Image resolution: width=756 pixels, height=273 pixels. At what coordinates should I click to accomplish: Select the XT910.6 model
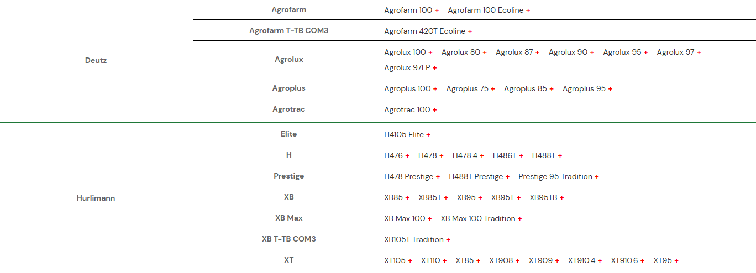[x=624, y=260]
